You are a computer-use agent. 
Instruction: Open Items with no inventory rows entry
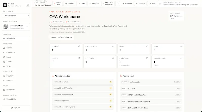[83, 107]
